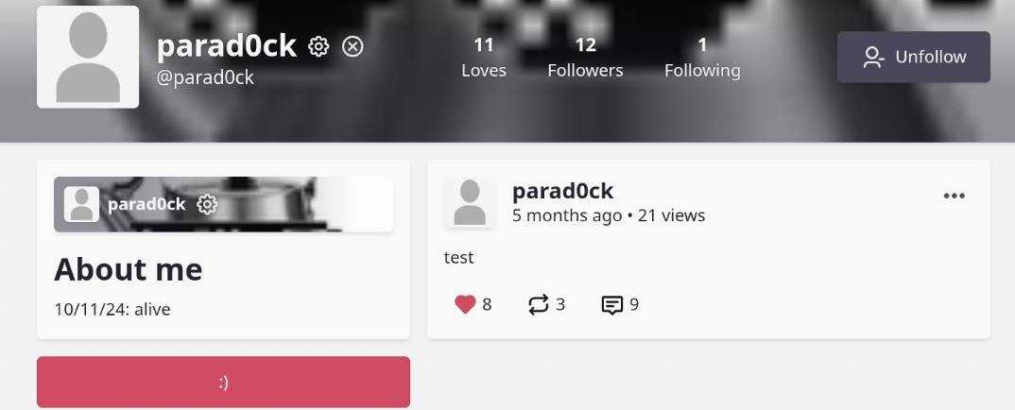The width and height of the screenshot is (1015, 410).
Task: Click the person-minus icon in Unfollow button
Action: pos(873,58)
